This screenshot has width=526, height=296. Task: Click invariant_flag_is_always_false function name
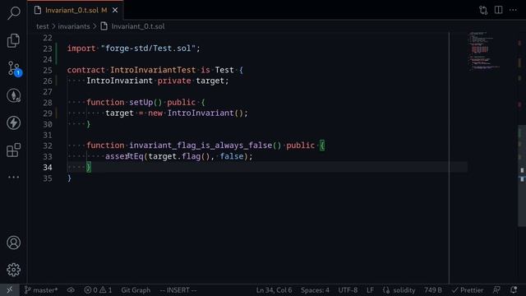[x=201, y=146]
